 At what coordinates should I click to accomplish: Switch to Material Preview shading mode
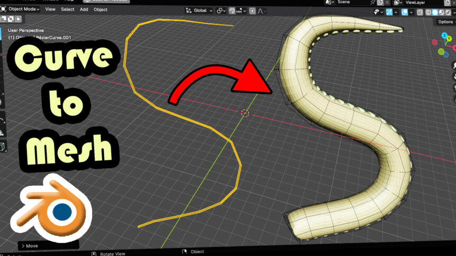click(442, 12)
